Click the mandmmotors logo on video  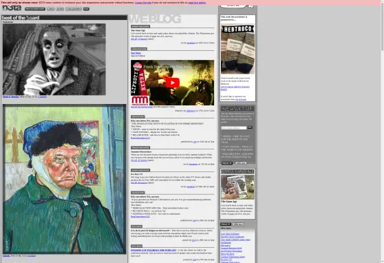(x=140, y=101)
